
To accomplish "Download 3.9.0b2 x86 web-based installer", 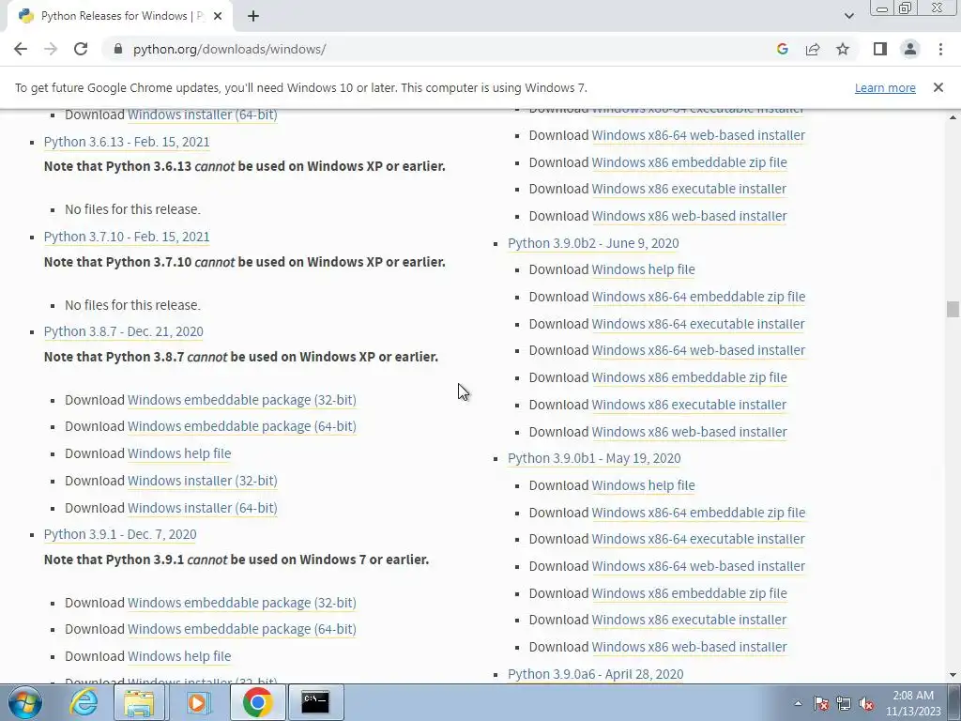I will coord(689,432).
